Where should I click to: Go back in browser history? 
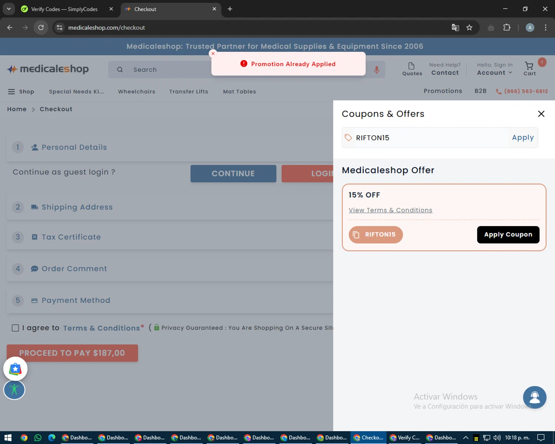(x=10, y=27)
